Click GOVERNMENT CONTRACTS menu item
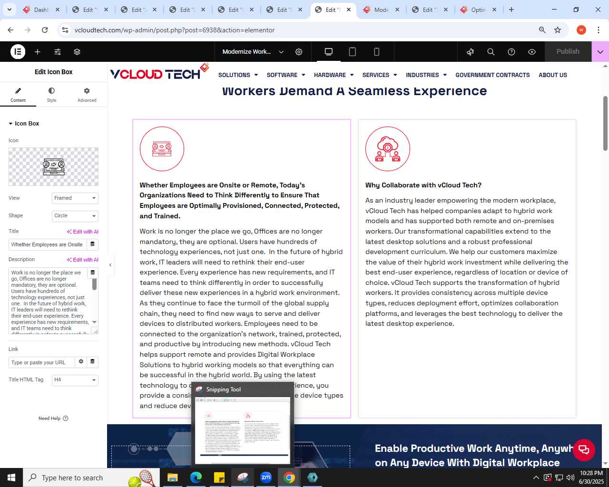The height and width of the screenshot is (487, 609). click(492, 75)
